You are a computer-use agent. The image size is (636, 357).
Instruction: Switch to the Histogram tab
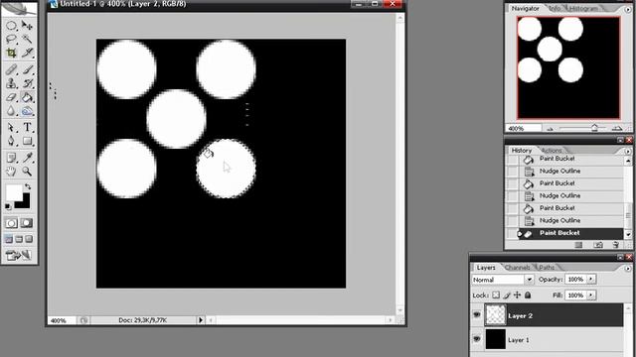click(583, 9)
